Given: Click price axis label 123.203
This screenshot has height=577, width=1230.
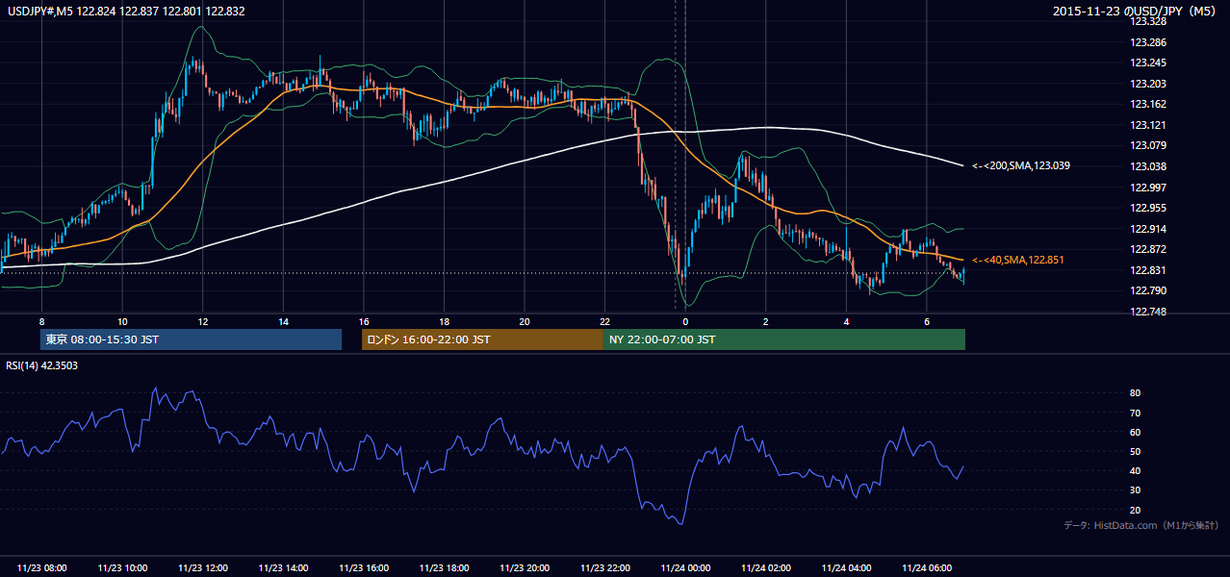Looking at the screenshot, I should (x=1149, y=84).
